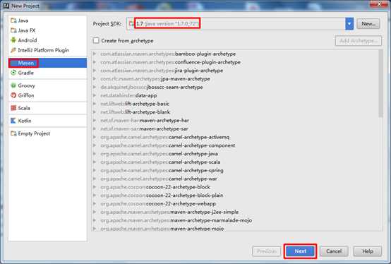This screenshot has width=391, height=264.
Task: Click the Add Archetype... button
Action: click(x=359, y=41)
